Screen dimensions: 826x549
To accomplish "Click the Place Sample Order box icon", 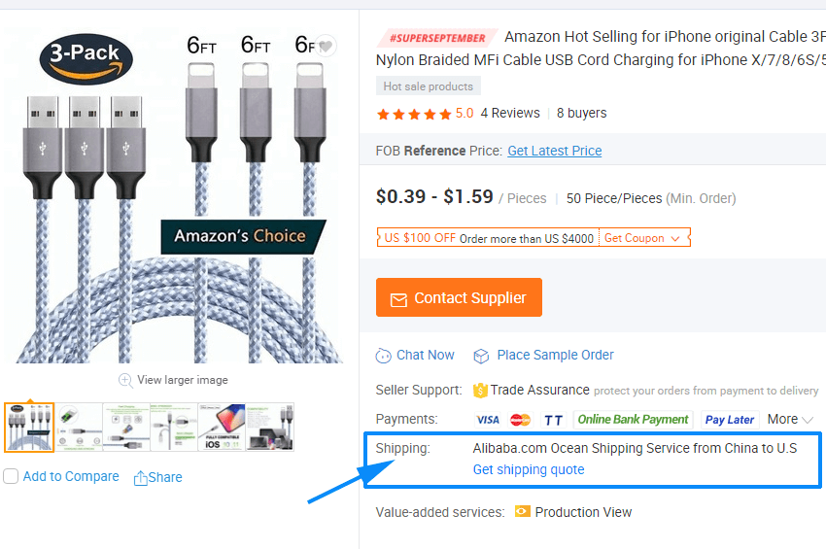I will point(481,356).
